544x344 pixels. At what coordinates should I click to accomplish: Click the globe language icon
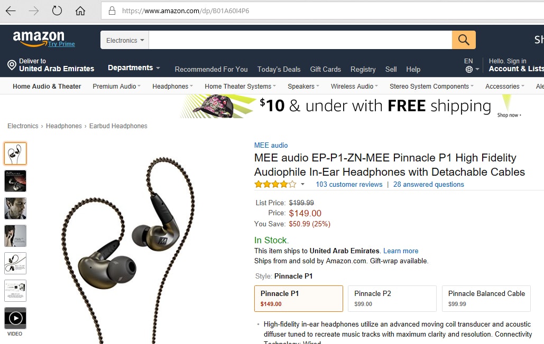click(x=469, y=69)
